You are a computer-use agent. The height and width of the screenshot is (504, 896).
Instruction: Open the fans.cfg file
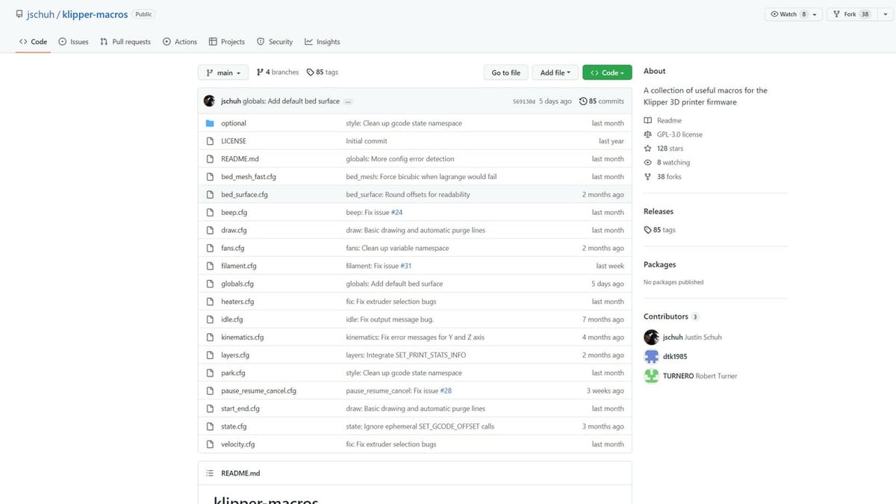tap(232, 248)
